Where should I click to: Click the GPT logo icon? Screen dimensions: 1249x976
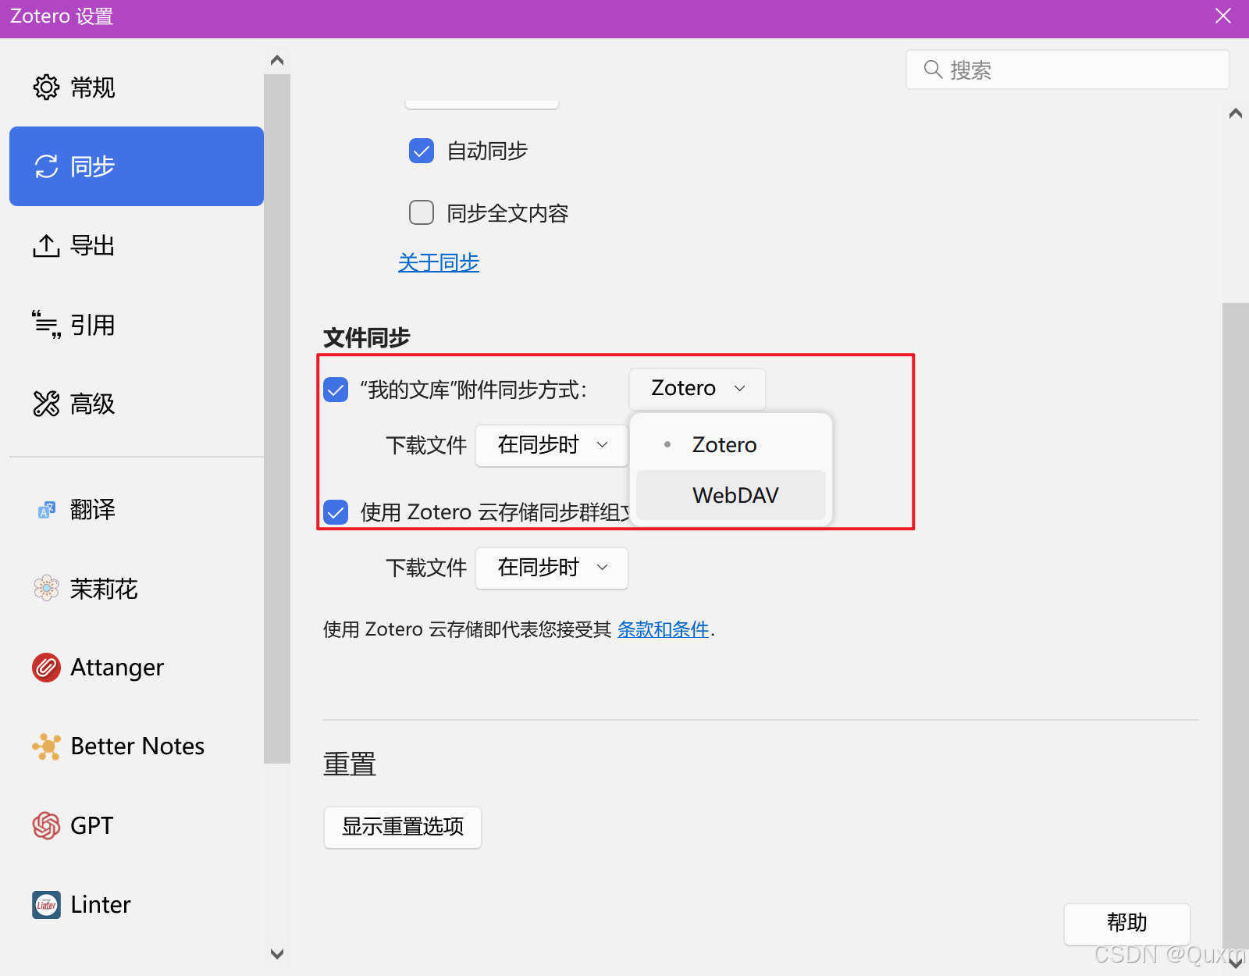coord(46,825)
